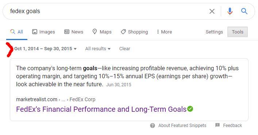Clear search text with the X icon

(212, 11)
